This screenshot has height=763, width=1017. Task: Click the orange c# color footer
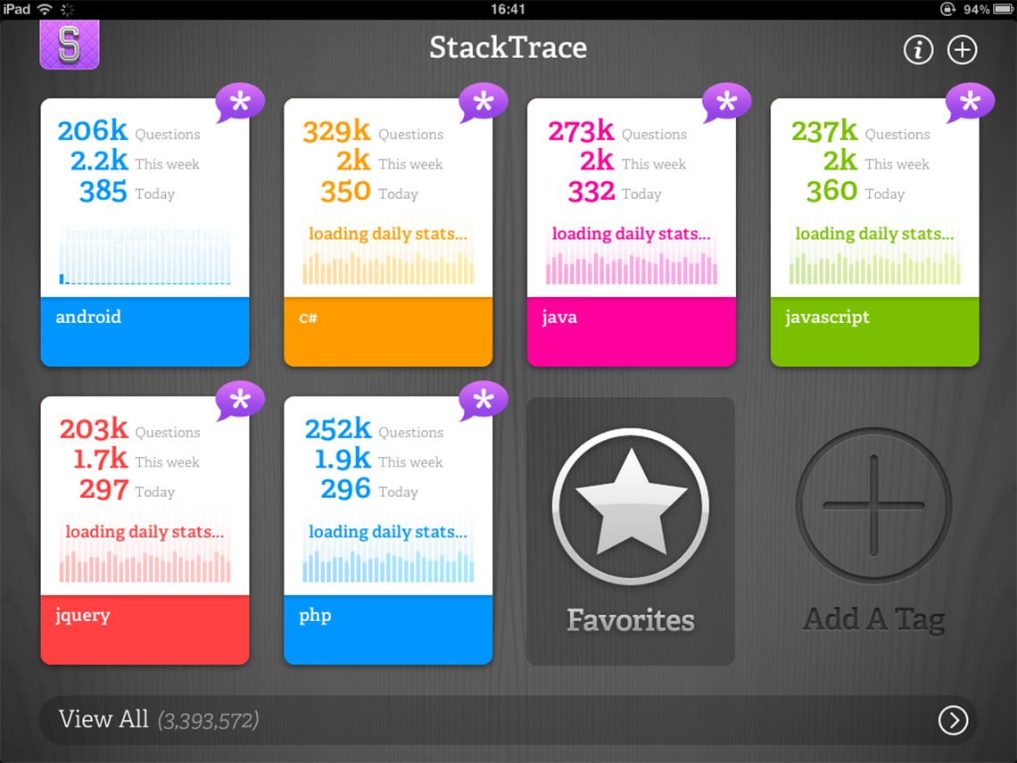coord(388,332)
